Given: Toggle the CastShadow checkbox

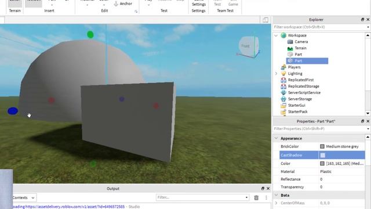Looking at the screenshot, I should click(x=322, y=155).
